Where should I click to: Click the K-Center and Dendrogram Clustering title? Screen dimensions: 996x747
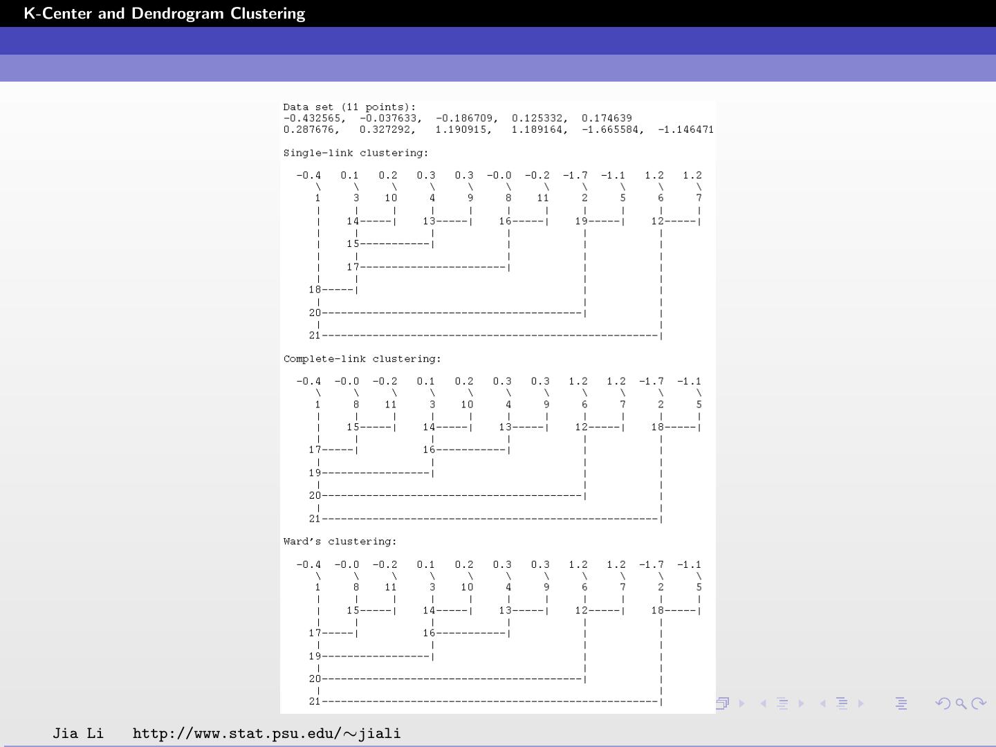[x=165, y=14]
